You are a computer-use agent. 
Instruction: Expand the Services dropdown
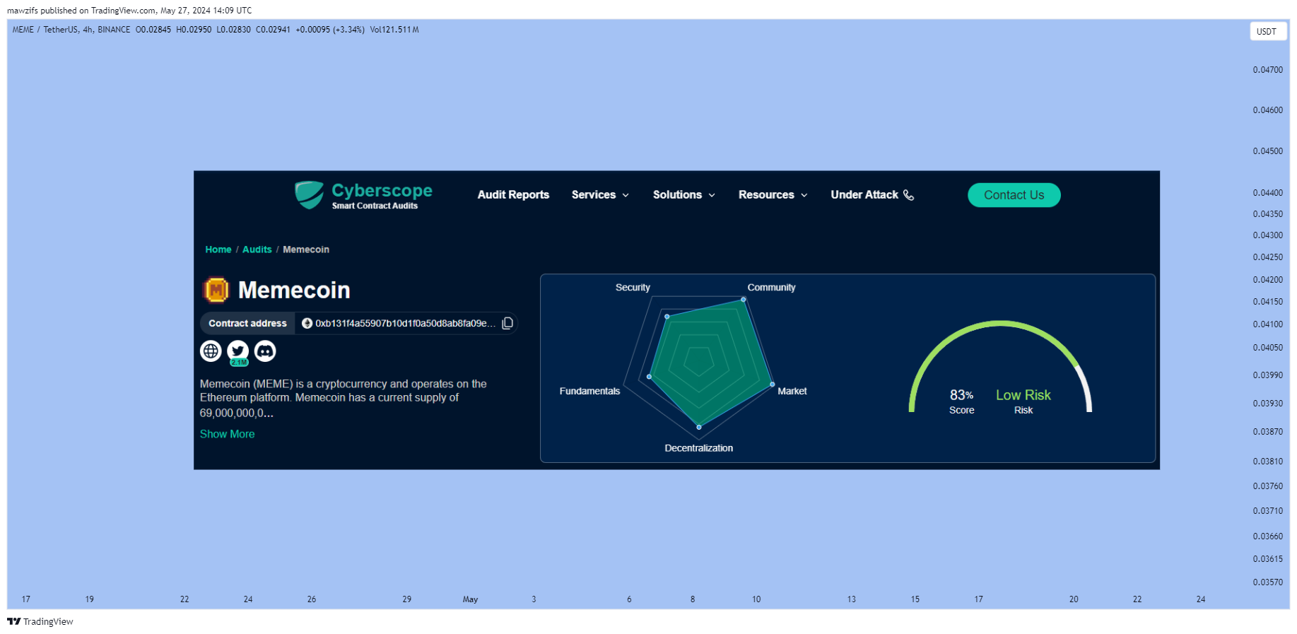(x=600, y=195)
